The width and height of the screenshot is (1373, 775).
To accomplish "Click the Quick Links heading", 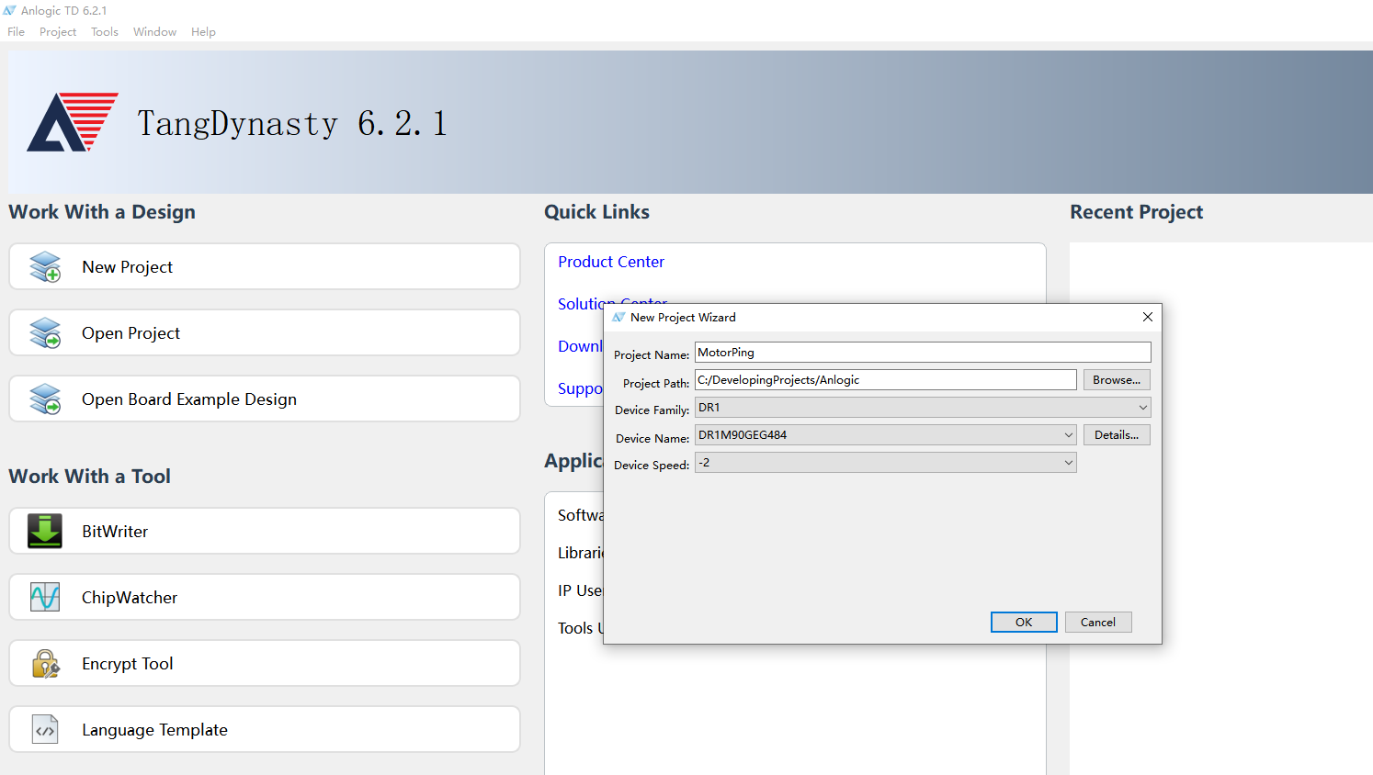I will point(596,212).
